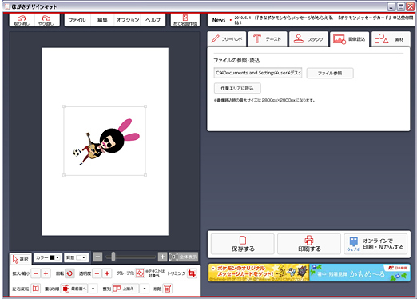Click the file path input field
Screen dimensions: 417x299
point(258,73)
